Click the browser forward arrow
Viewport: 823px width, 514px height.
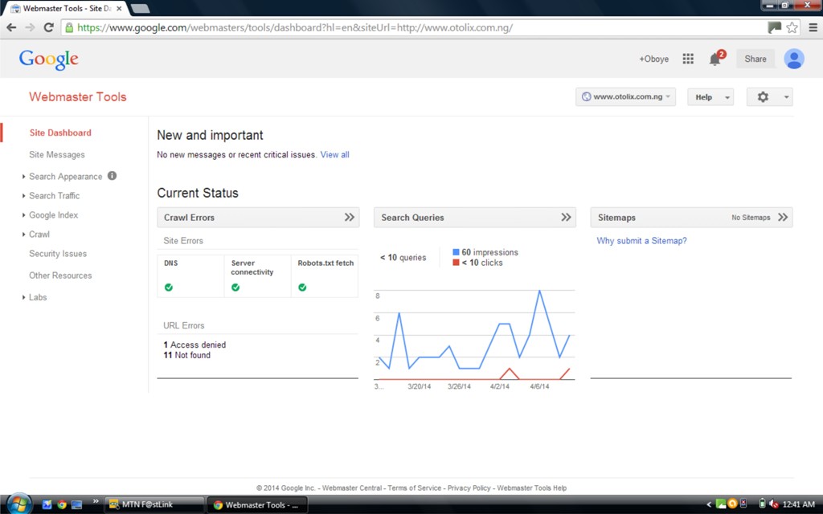(30, 27)
